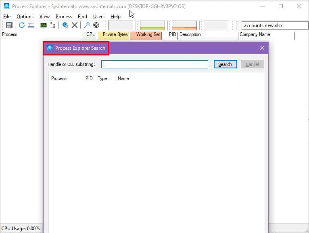309x233 pixels.
Task: Click the Find Handle magnifier icon
Action: click(x=87, y=25)
